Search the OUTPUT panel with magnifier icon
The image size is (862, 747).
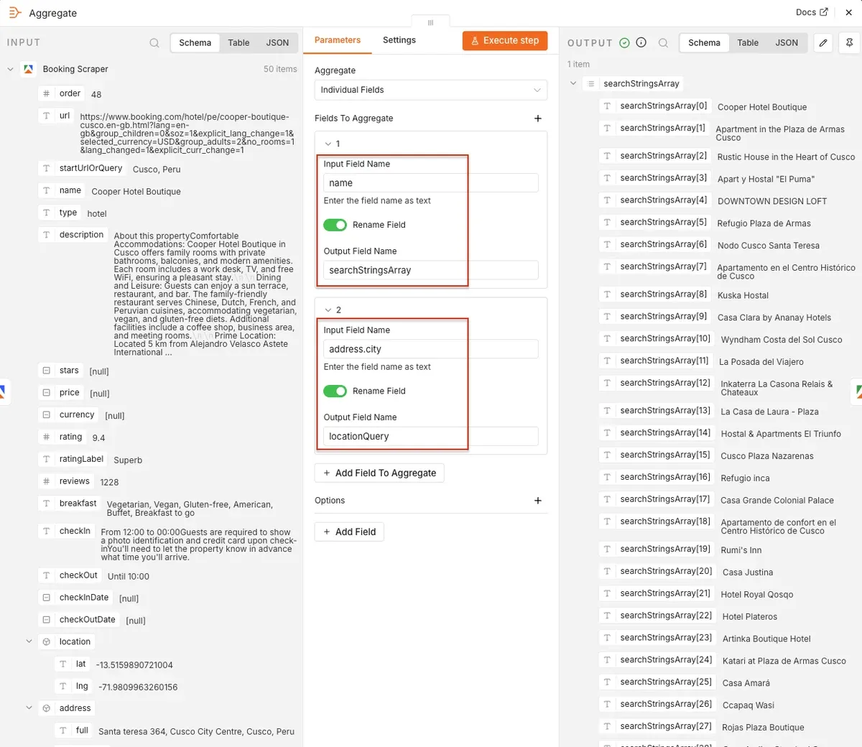click(x=663, y=43)
